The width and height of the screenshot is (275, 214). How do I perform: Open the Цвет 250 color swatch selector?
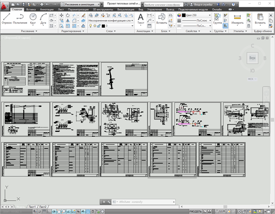pos(196,15)
